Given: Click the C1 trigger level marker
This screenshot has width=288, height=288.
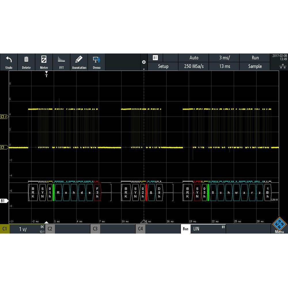Looking at the screenshot, I should click(4, 117).
